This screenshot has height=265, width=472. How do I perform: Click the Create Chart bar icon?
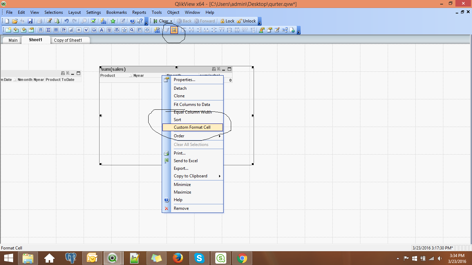pos(71,30)
